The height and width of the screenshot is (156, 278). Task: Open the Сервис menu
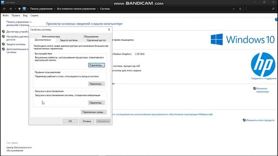coord(34,16)
